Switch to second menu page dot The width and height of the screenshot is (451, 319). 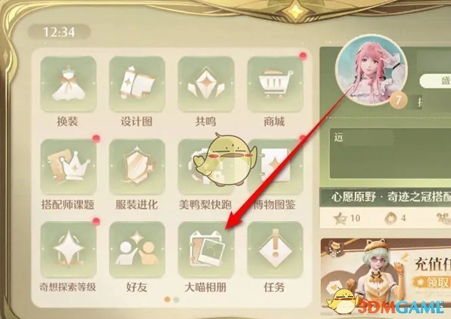click(176, 300)
